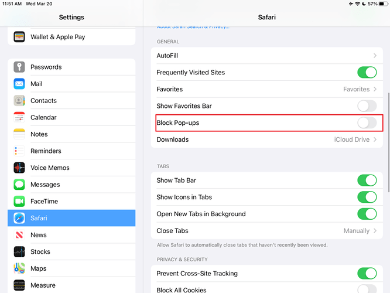Image resolution: width=390 pixels, height=293 pixels.
Task: Open News settings
Action: point(71,235)
